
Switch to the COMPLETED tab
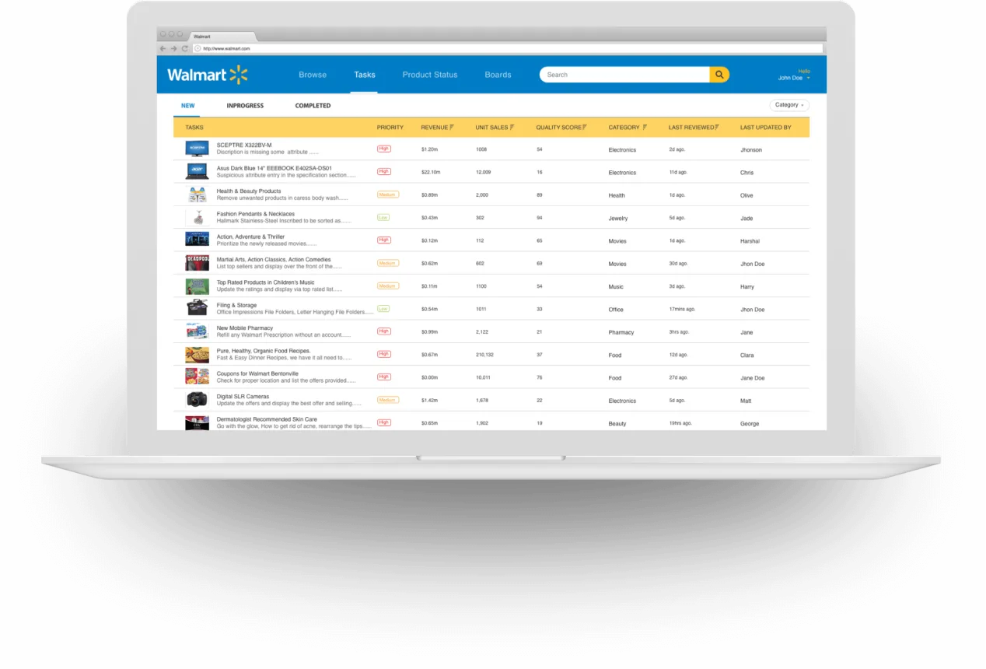tap(313, 106)
